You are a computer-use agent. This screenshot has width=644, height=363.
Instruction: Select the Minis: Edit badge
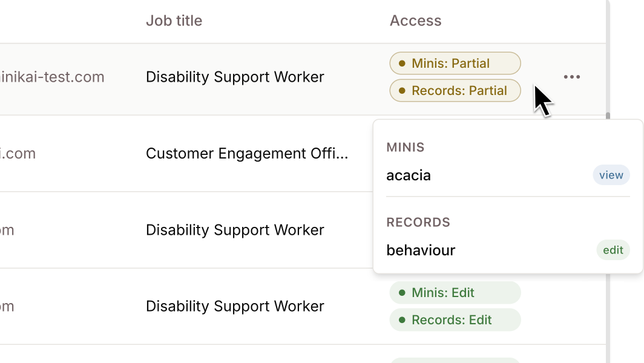455,293
